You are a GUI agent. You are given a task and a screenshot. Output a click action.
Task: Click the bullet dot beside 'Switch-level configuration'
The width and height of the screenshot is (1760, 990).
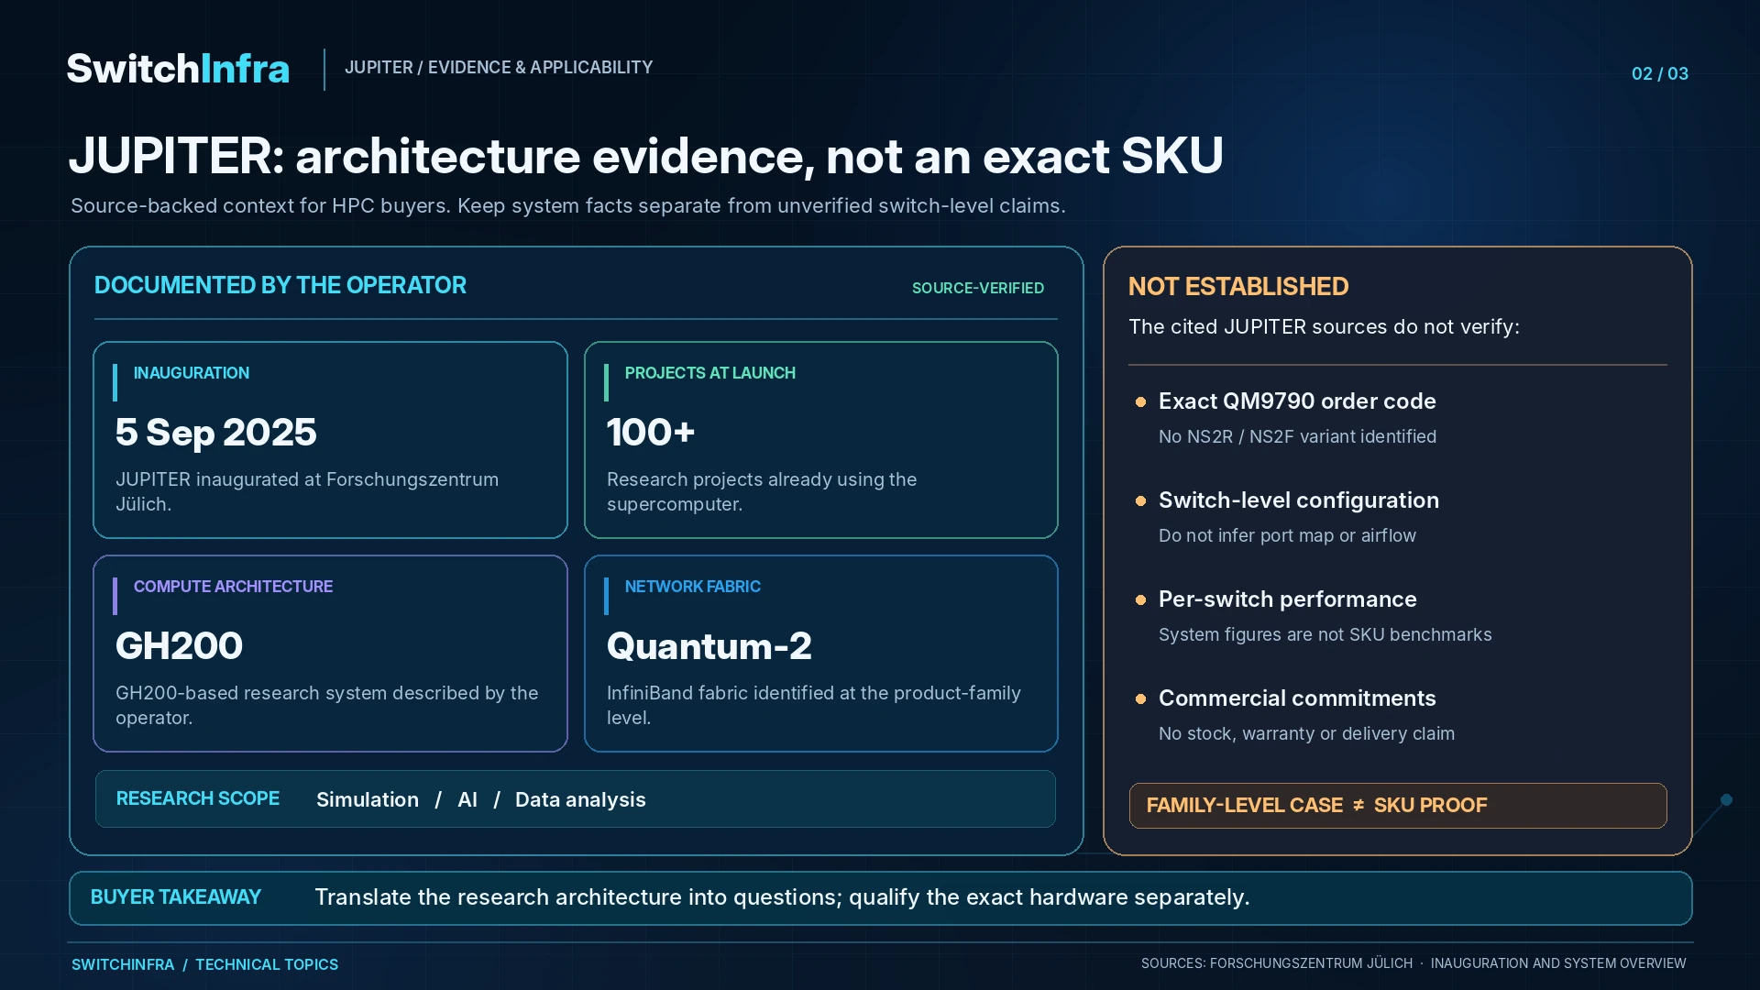coord(1141,500)
